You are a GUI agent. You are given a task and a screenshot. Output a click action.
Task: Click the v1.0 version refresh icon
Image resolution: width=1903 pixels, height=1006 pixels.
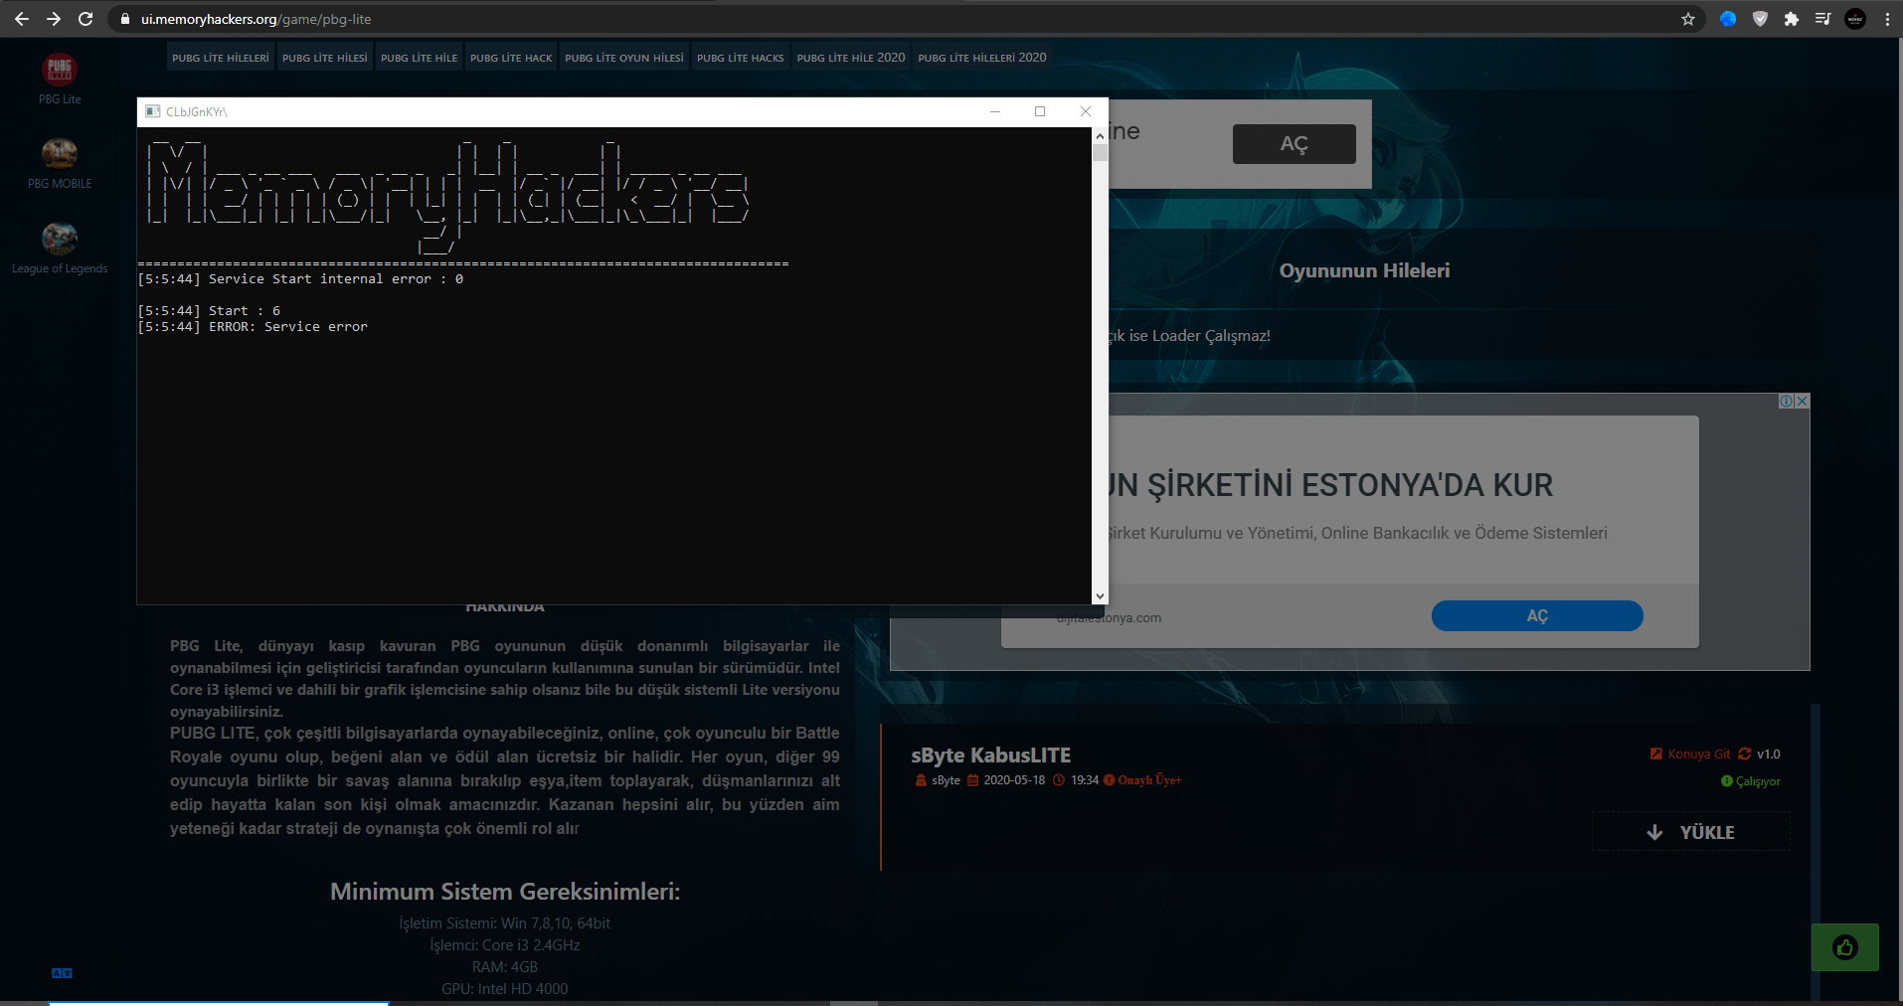click(x=1744, y=754)
